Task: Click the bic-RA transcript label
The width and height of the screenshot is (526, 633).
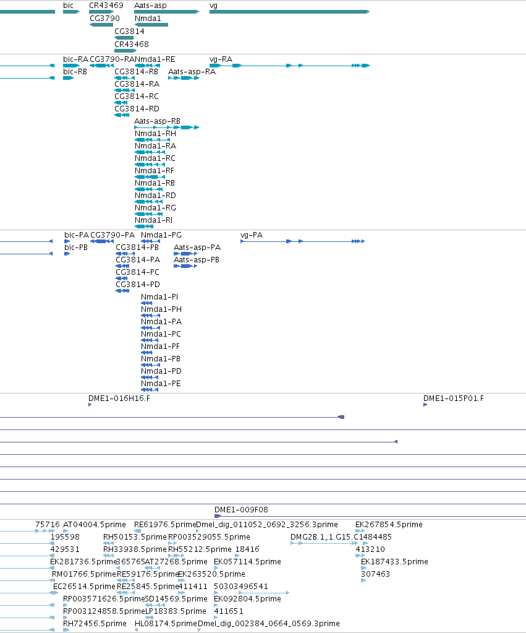Action: pyautogui.click(x=76, y=59)
